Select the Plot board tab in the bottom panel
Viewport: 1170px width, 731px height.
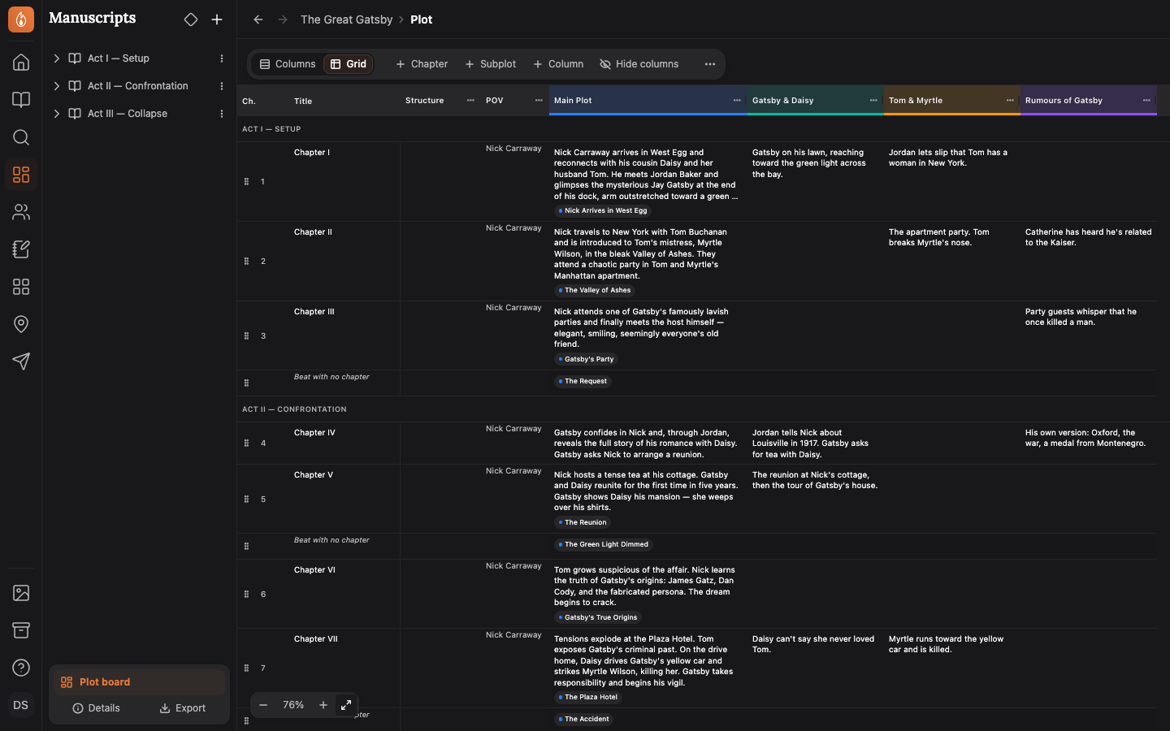pos(140,682)
